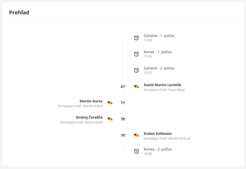Click substitution arrows next to Martin Durec
Screen dimensions: 246x169
110,103
